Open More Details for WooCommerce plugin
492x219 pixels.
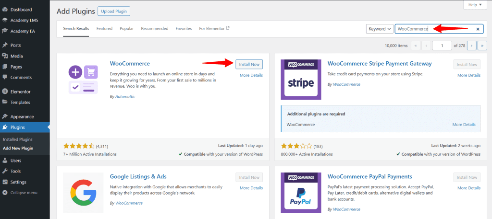point(251,75)
